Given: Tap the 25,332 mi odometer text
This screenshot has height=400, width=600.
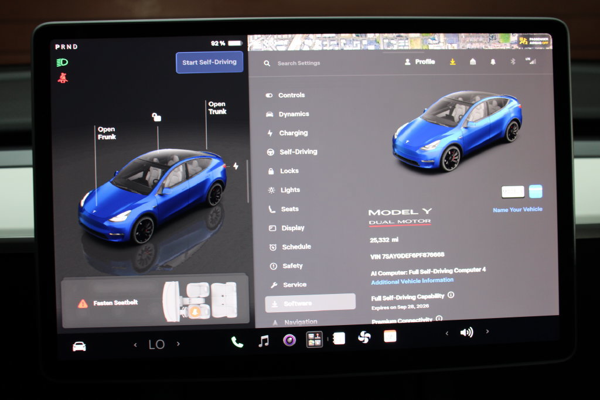Looking at the screenshot, I should [x=384, y=240].
